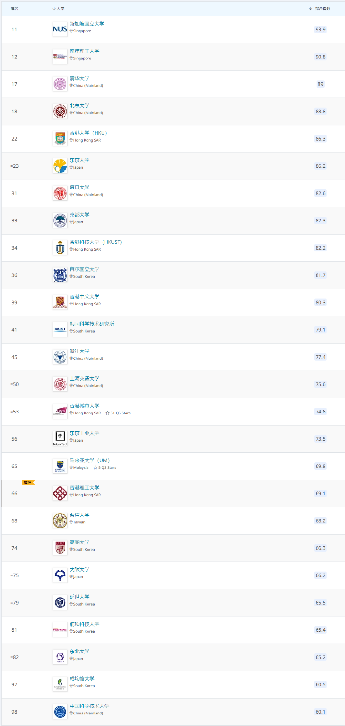Click the 5+ QS Stars badge

118,413
